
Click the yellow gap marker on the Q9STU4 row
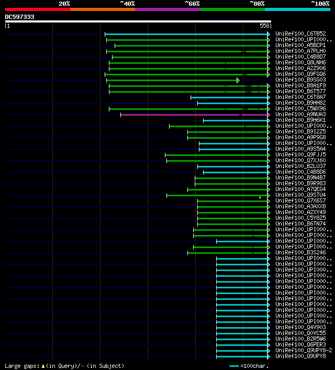pos(260,197)
